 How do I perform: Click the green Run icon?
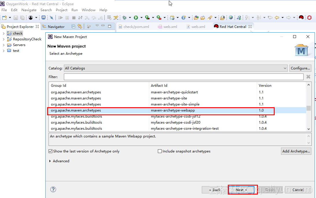point(136,18)
